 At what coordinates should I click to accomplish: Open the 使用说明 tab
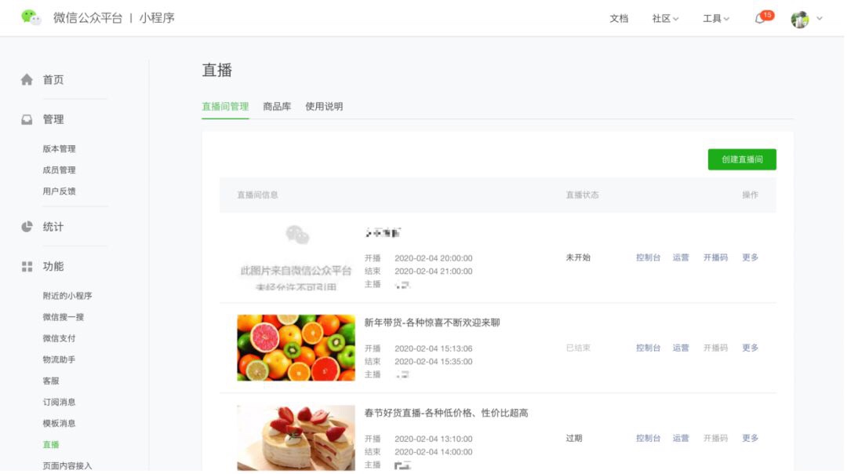322,106
